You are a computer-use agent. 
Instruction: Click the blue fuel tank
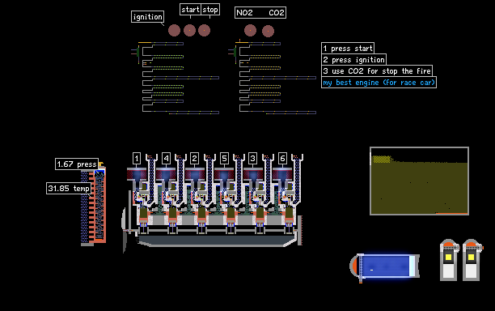click(385, 266)
